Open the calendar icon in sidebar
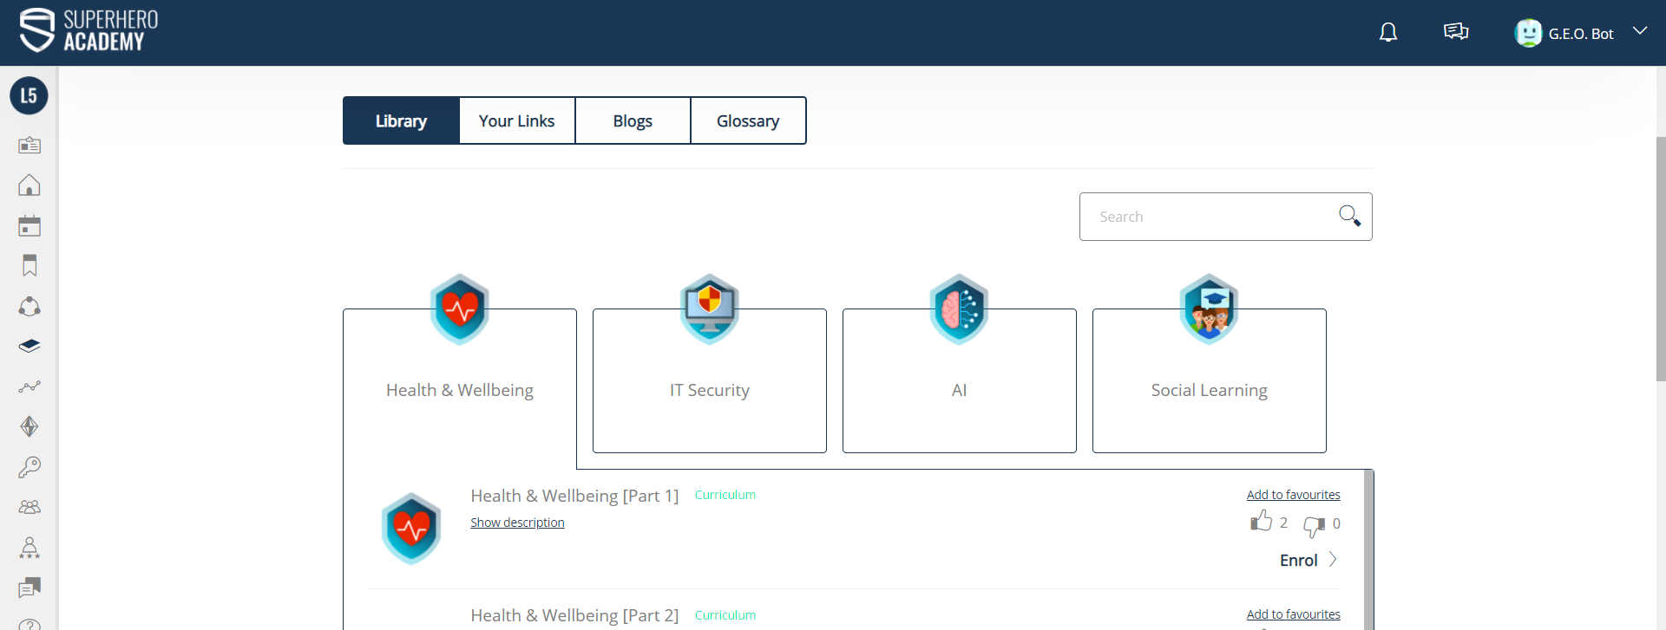This screenshot has height=630, width=1666. click(30, 226)
